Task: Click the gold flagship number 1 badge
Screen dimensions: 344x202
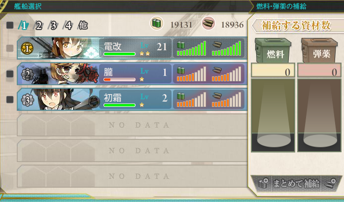Action: (27, 48)
